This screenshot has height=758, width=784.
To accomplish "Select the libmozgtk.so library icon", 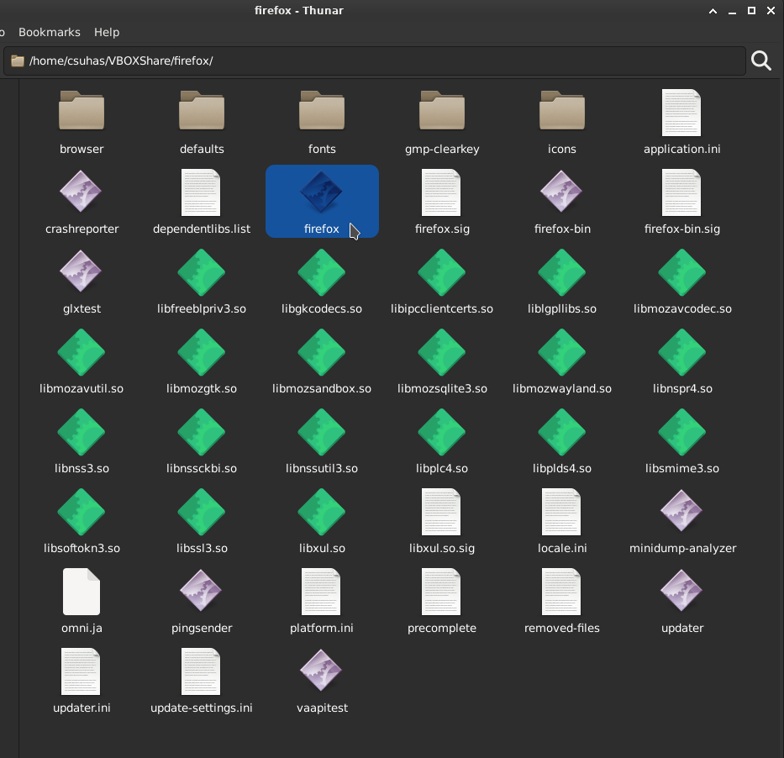I will coord(202,352).
